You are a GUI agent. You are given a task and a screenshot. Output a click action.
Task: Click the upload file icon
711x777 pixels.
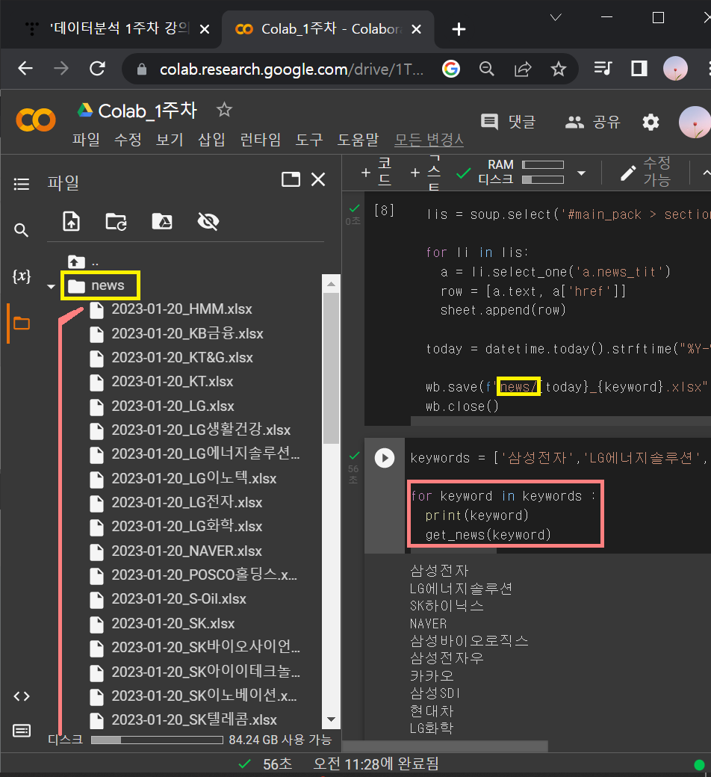(x=72, y=221)
